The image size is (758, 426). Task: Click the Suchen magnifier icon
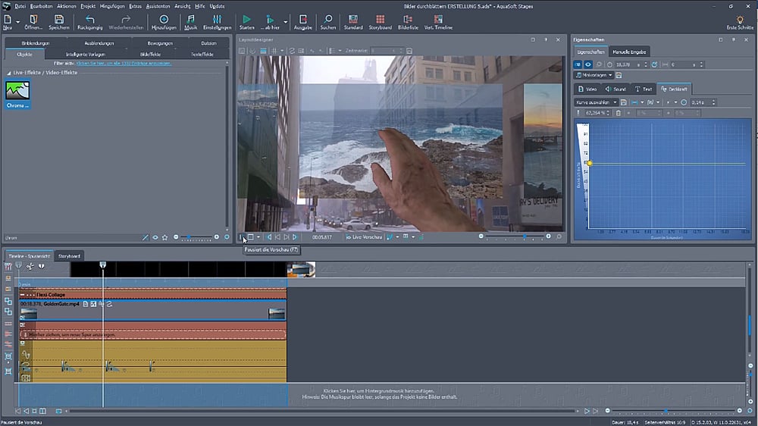coord(327,19)
